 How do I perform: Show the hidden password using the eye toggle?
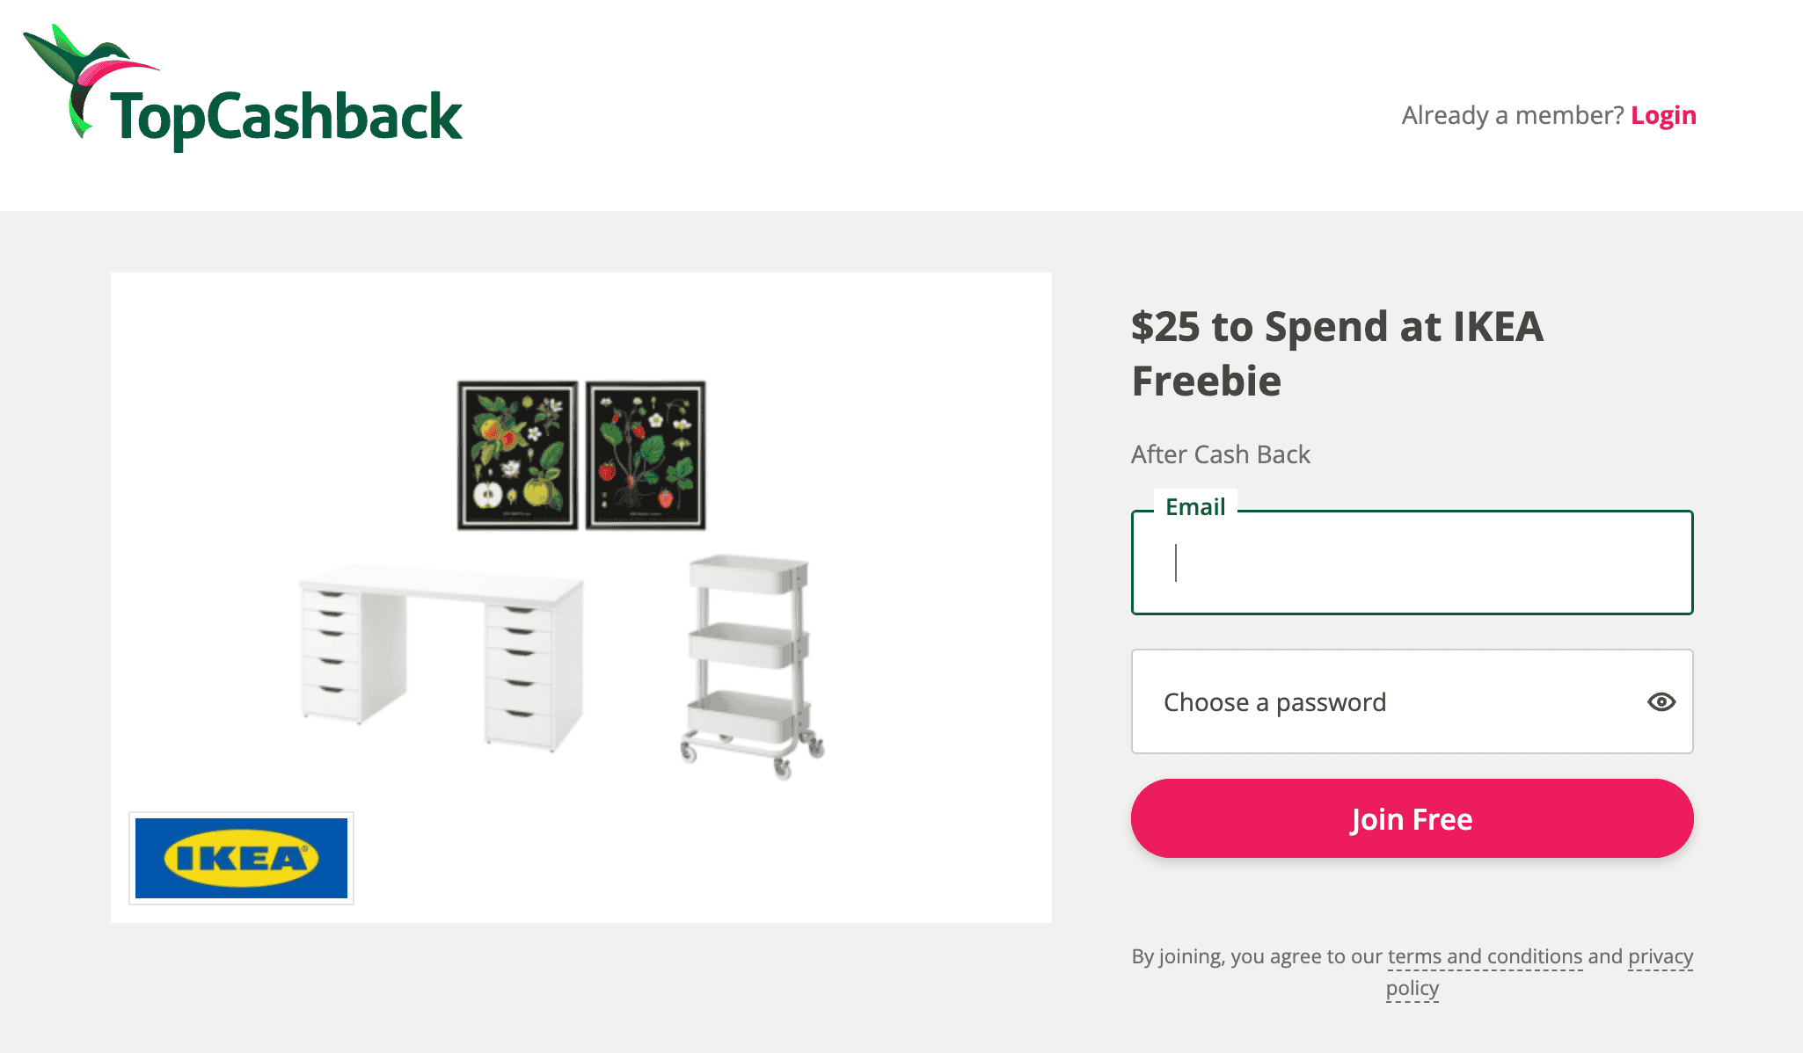tap(1661, 701)
